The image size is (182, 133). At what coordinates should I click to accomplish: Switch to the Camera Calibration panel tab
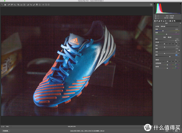170,21
